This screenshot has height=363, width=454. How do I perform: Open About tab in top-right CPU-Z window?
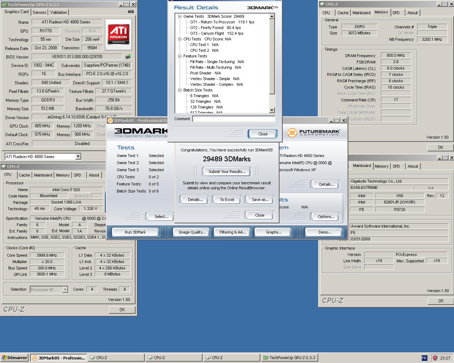click(x=413, y=13)
